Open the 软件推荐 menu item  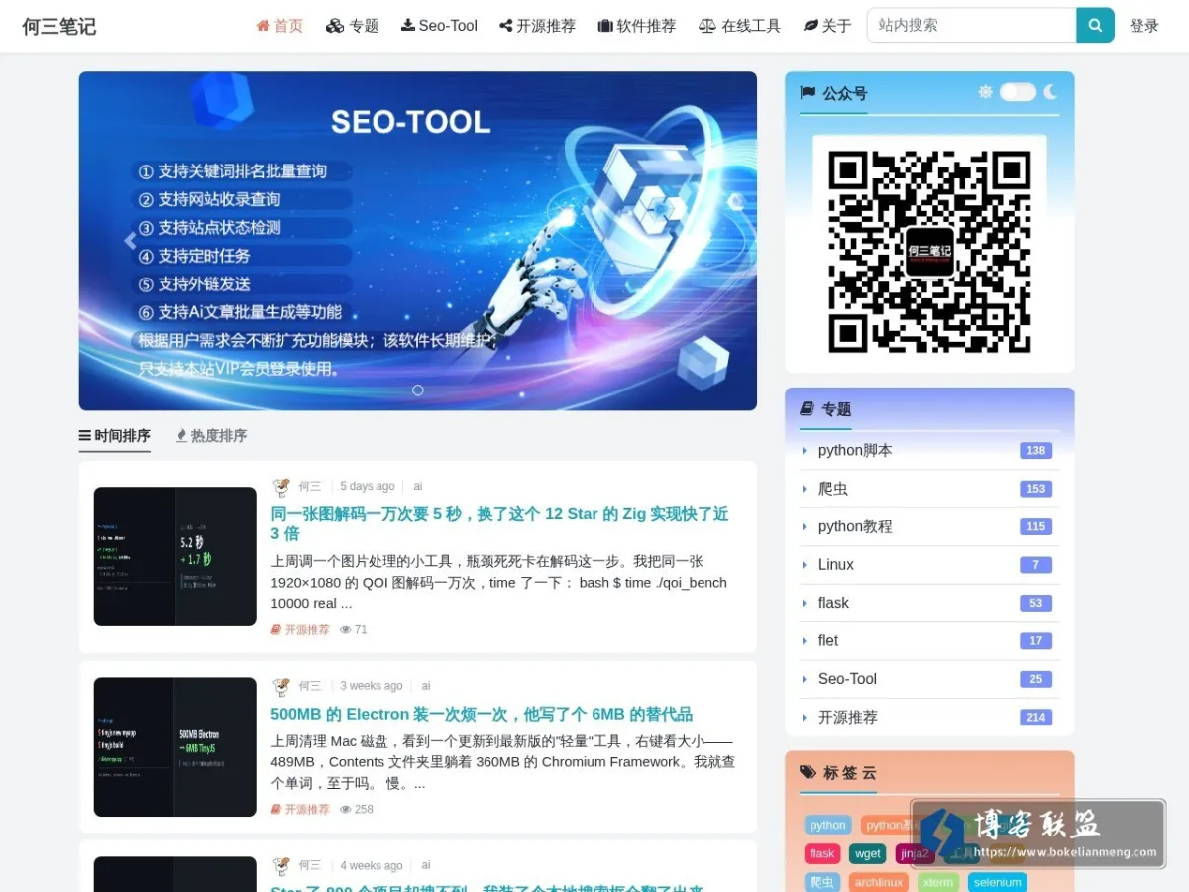[x=637, y=26]
